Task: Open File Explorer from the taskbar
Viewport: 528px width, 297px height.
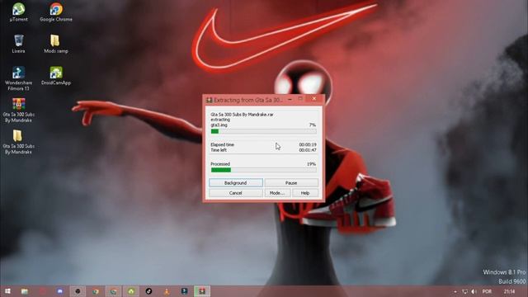Action: [x=25, y=291]
